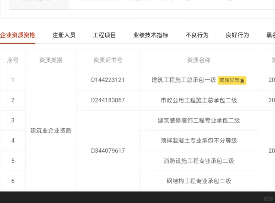Click the 建筑业企业资质 category cell
Viewport: 275px width, 203px height.
pos(51,131)
